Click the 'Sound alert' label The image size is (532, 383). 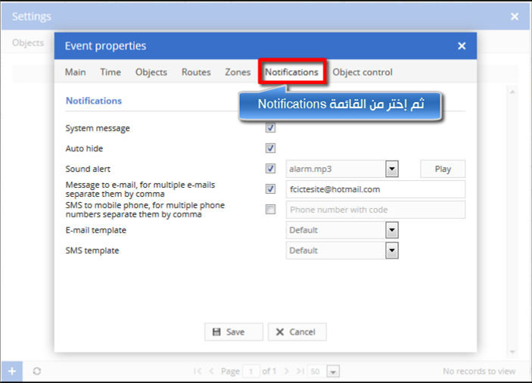pos(88,169)
